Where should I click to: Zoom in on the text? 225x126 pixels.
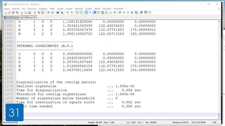pos(67,13)
